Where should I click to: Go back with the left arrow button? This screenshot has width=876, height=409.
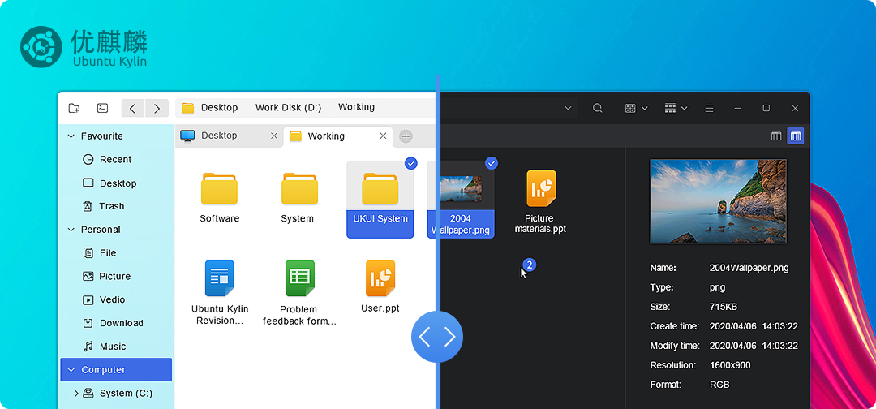tap(133, 108)
